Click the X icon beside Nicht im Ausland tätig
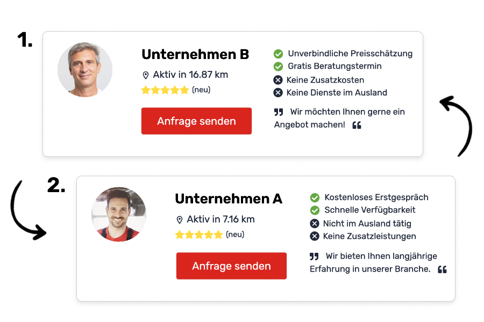The width and height of the screenshot is (484, 322). point(315,224)
